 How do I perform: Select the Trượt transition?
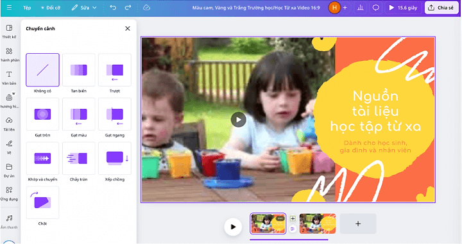tap(115, 70)
